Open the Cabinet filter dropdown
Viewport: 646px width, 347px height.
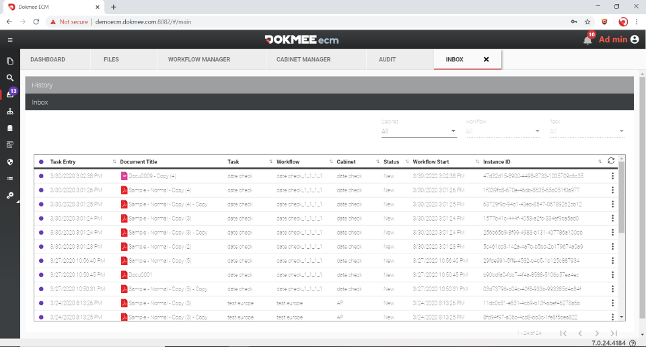419,131
